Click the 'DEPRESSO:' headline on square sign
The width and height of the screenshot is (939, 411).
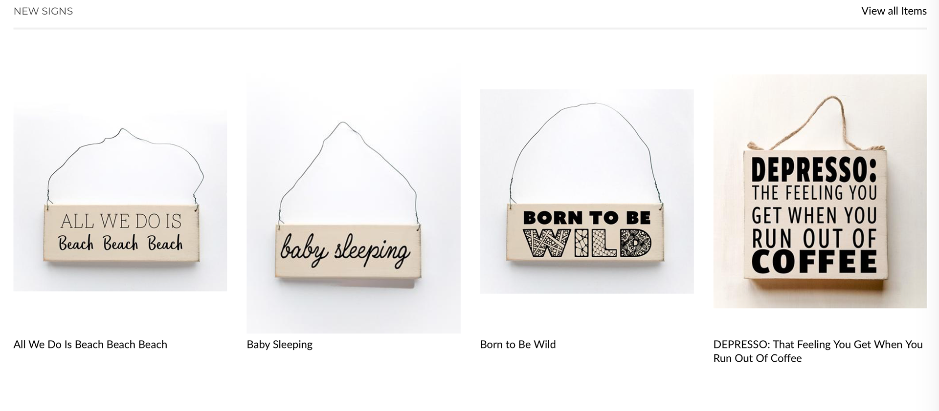(x=814, y=170)
